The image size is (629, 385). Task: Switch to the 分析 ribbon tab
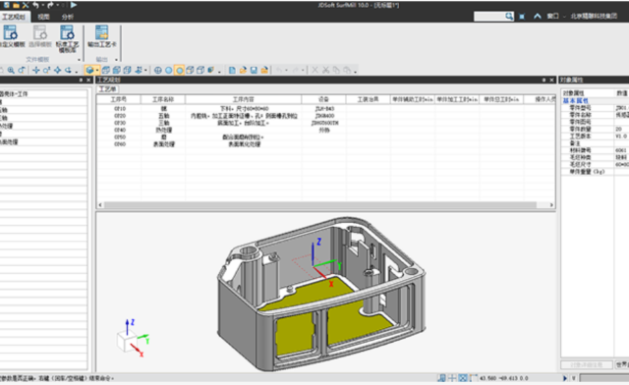point(68,17)
